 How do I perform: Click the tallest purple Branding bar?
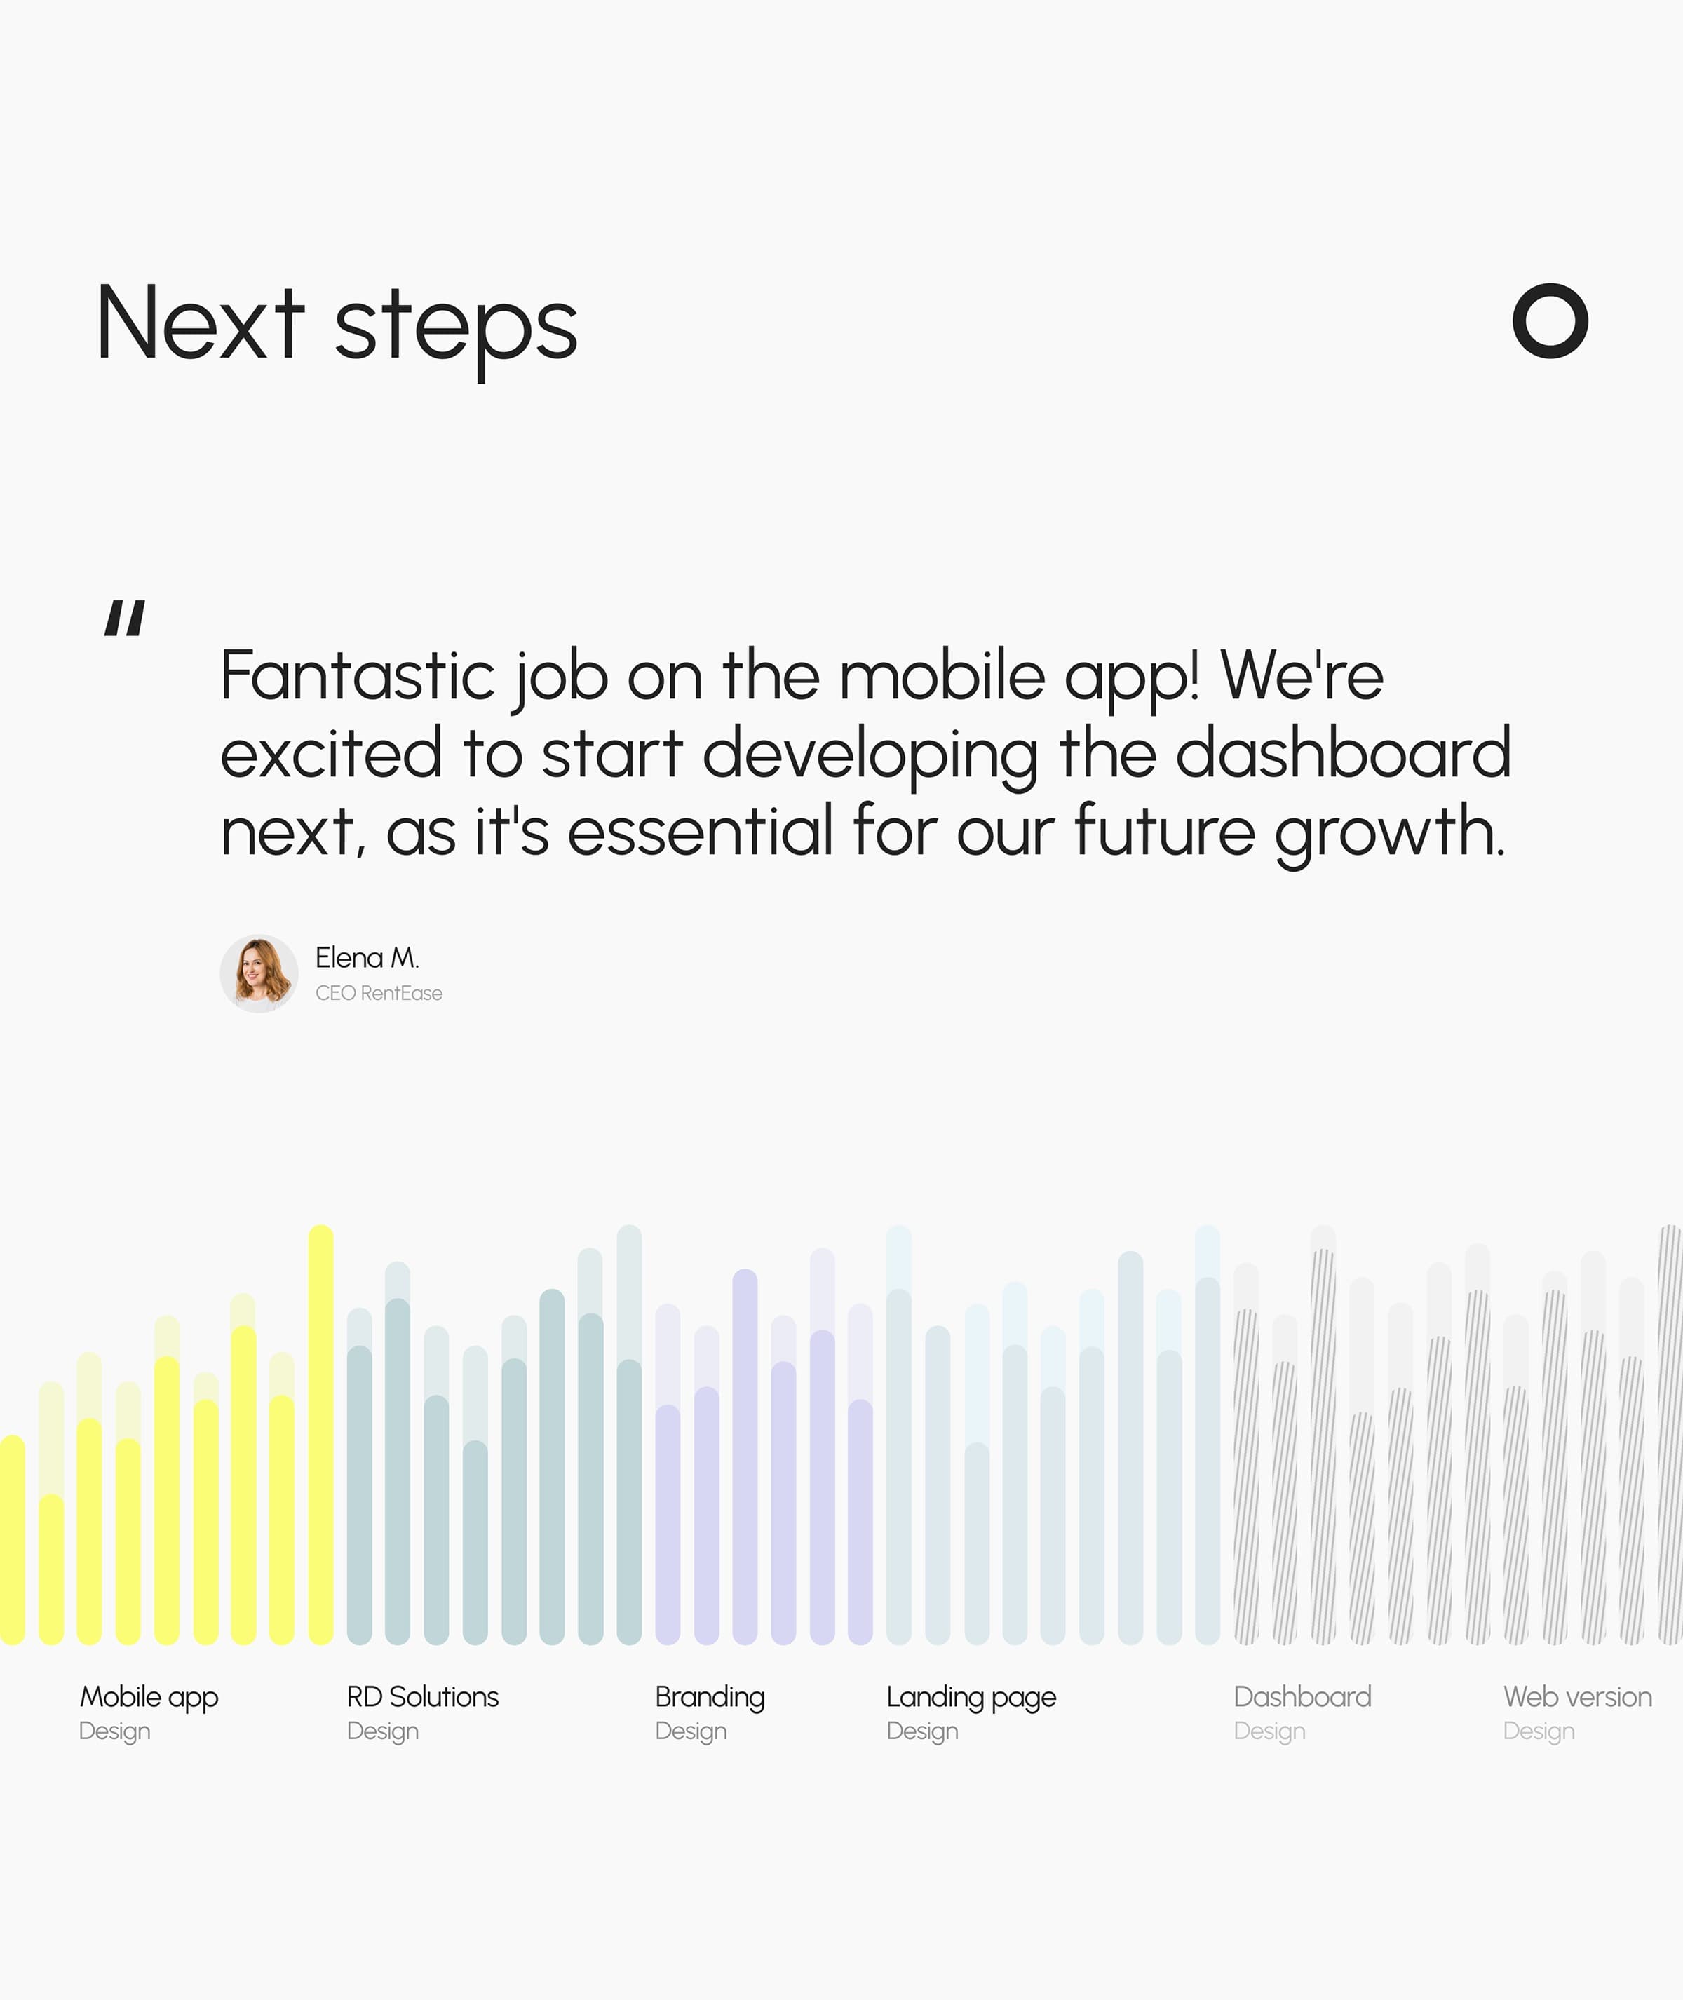(745, 1456)
